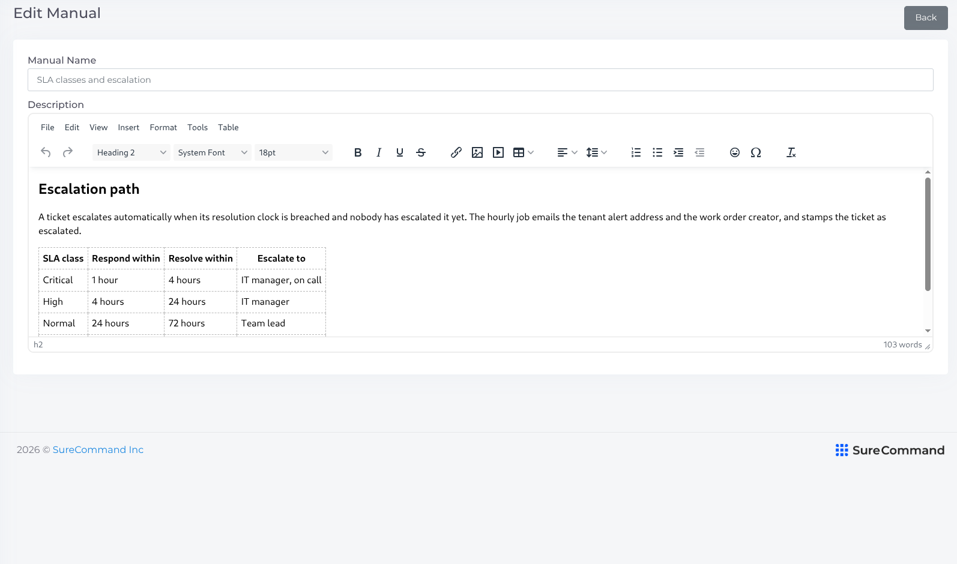957x564 pixels.
Task: Click the insert media icon
Action: 498,152
